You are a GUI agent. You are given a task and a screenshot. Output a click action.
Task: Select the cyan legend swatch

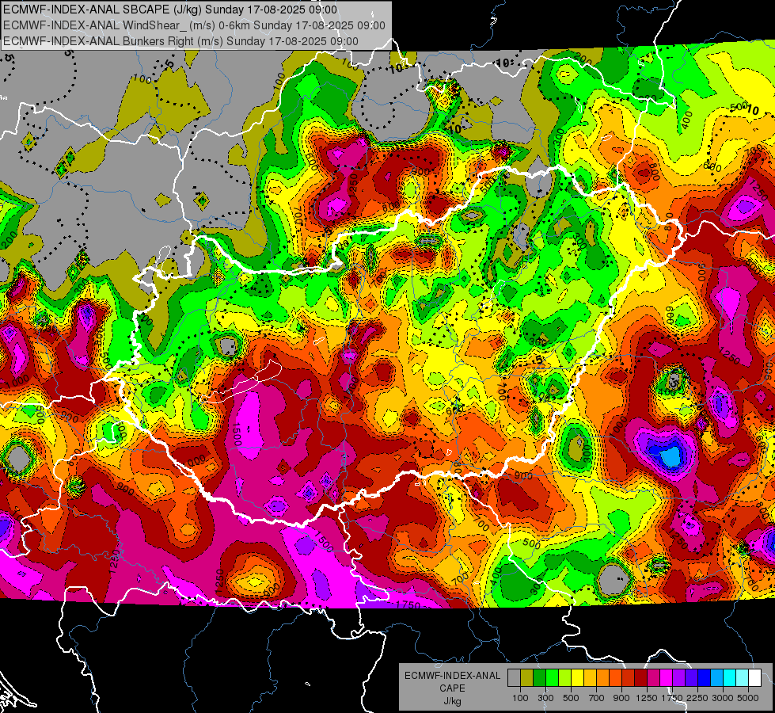coord(730,678)
